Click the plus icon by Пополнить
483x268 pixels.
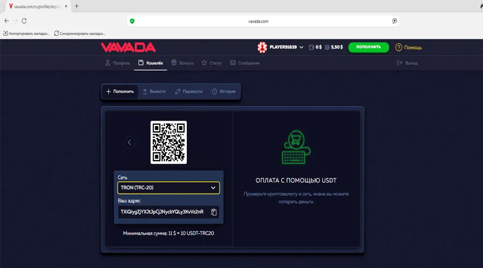108,91
